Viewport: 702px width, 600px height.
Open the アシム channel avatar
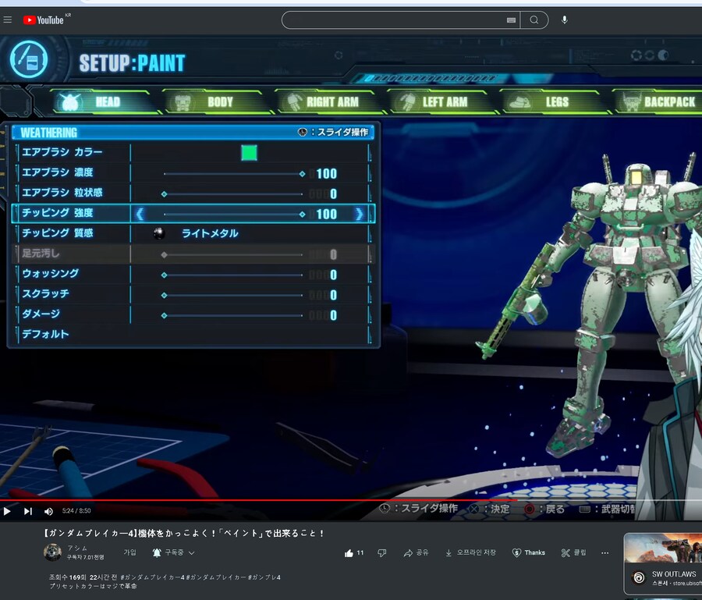coord(52,552)
